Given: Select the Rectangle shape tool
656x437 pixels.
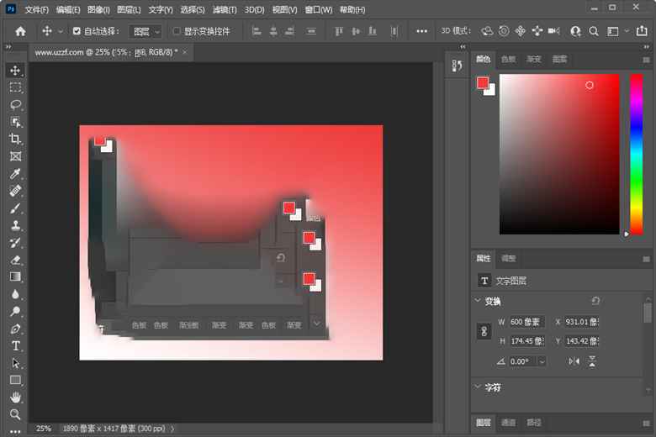Looking at the screenshot, I should coord(15,380).
